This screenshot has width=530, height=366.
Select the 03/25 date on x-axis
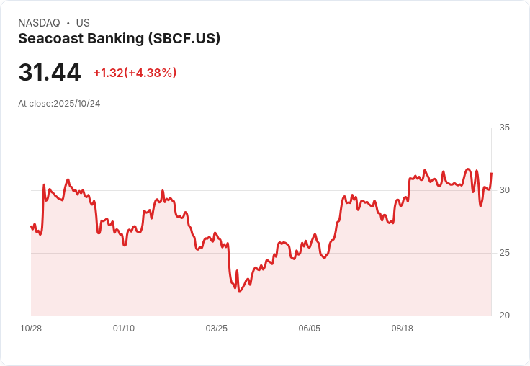(x=216, y=329)
